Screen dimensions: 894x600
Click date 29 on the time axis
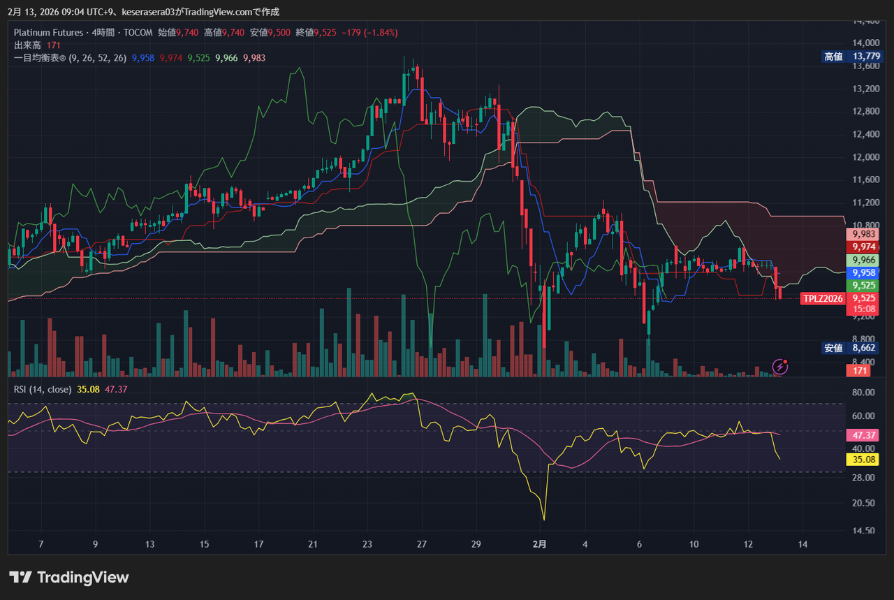click(x=476, y=544)
